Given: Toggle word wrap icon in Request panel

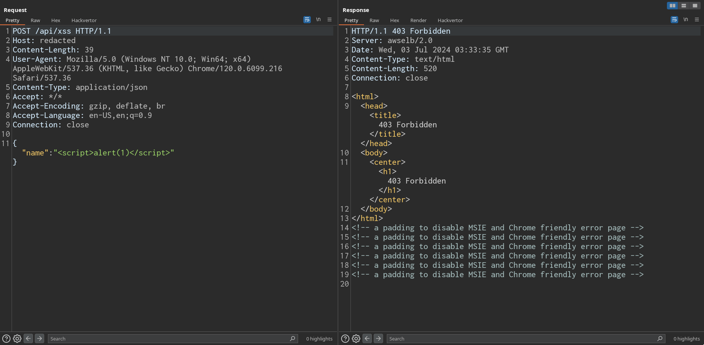Looking at the screenshot, I should (307, 19).
